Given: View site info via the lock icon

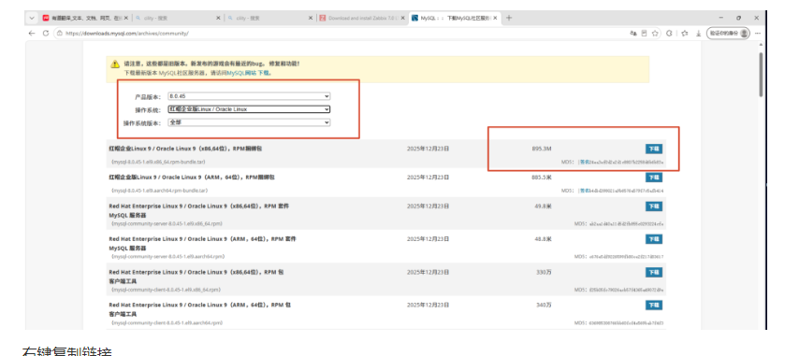Looking at the screenshot, I should click(60, 33).
